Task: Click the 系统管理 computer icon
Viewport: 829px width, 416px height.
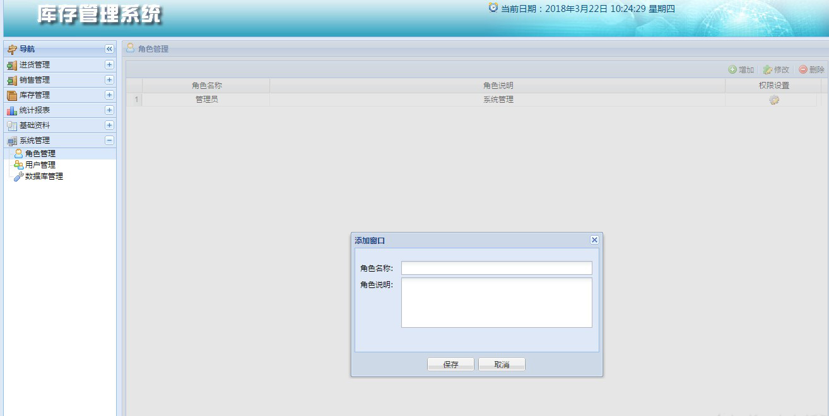Action: pyautogui.click(x=12, y=141)
